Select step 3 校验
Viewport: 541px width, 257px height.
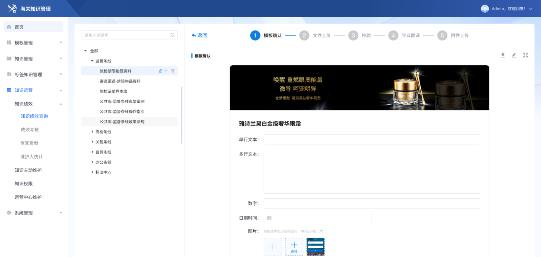[x=360, y=35]
